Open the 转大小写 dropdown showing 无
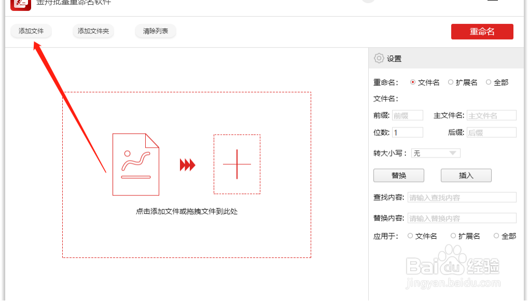This screenshot has height=301, width=529. tap(435, 153)
